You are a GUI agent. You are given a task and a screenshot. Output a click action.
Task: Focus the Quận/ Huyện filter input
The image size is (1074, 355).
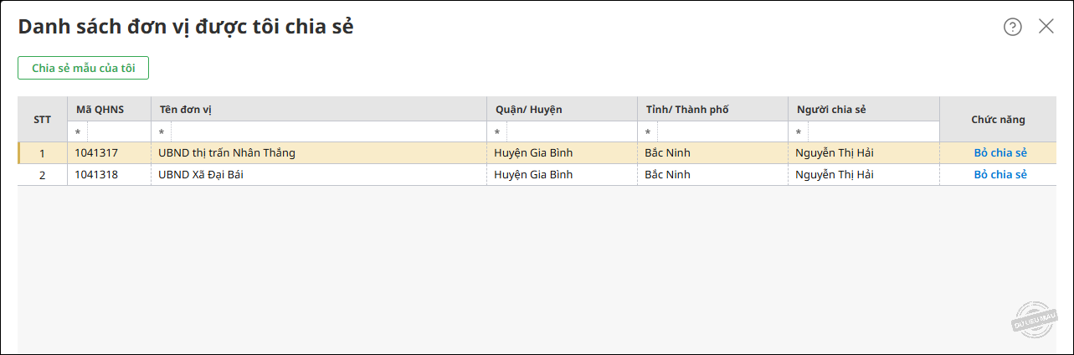click(571, 132)
